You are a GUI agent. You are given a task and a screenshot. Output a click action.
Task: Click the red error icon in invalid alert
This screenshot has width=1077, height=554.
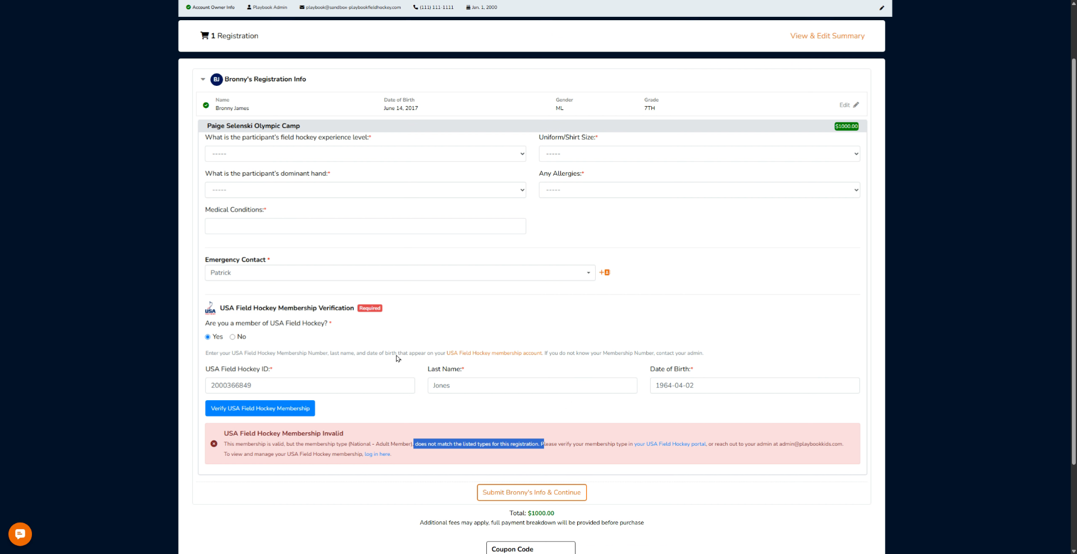(x=214, y=444)
